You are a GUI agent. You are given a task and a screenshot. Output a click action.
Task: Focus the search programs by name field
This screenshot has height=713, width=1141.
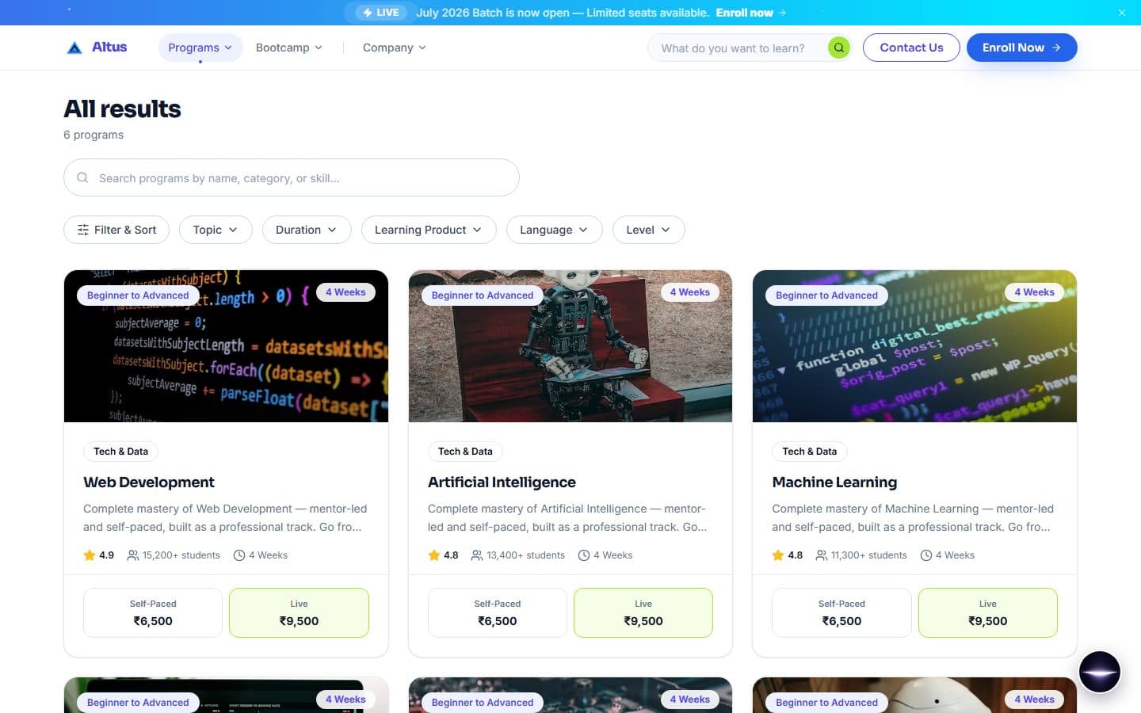pos(292,177)
